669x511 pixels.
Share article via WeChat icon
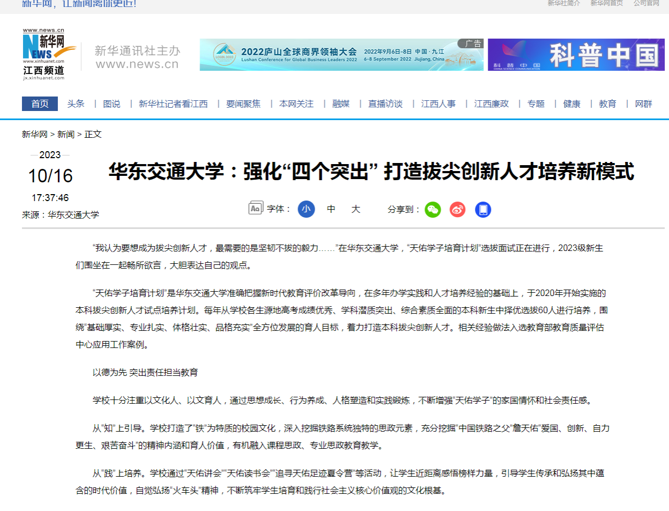(433, 210)
